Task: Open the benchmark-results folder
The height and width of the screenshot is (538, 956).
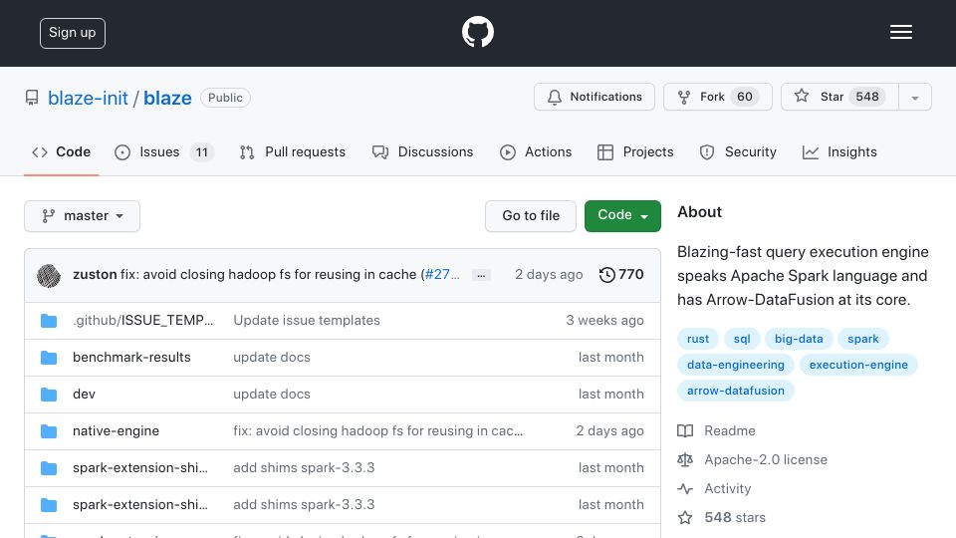Action: (x=131, y=358)
